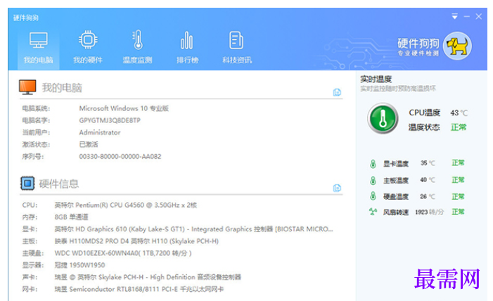Image resolution: width=493 pixels, height=301 pixels.
Task: Click the 显卡温度 thermometer icon
Action: (373, 164)
